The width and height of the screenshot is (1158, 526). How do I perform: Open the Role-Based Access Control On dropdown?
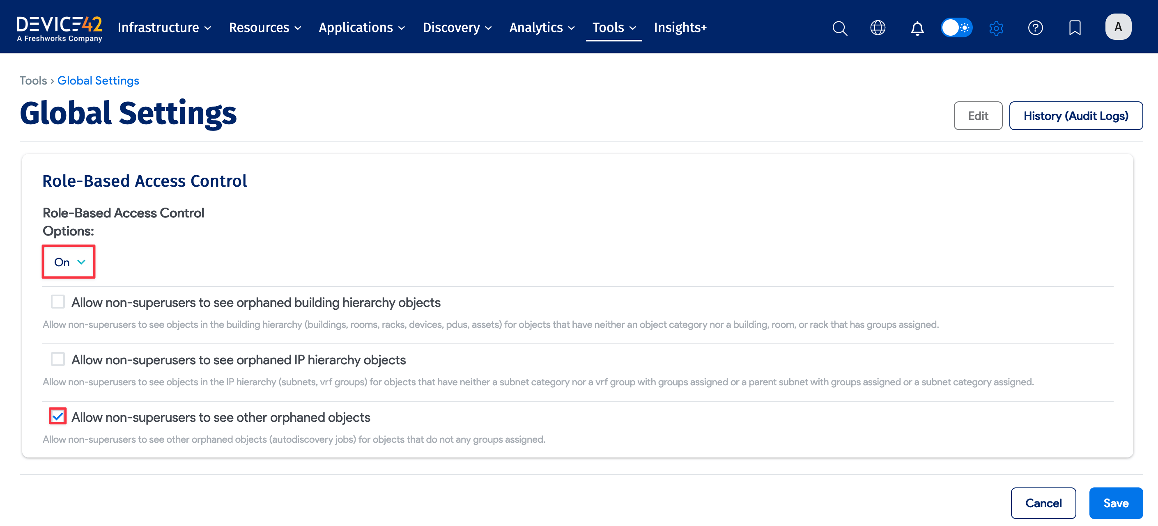tap(69, 262)
